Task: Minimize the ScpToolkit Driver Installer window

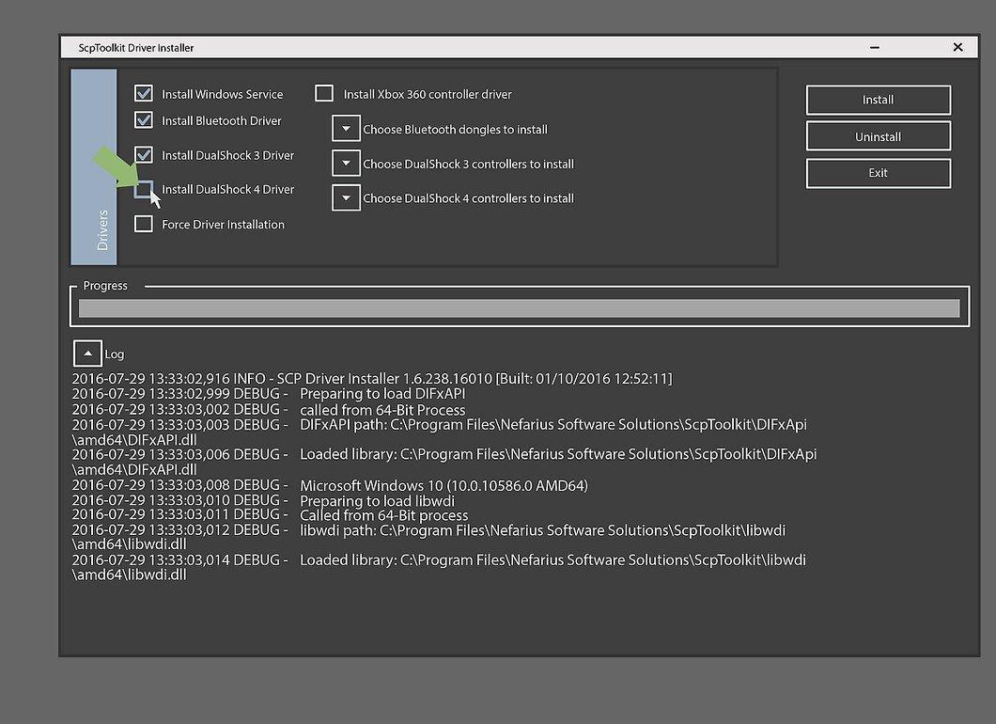Action: 875,47
